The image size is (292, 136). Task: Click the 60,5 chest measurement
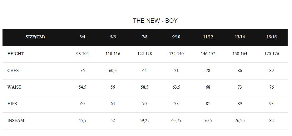point(113,71)
